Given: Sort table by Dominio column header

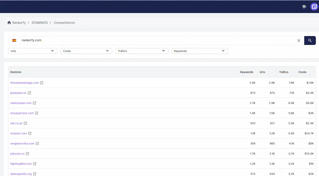Looking at the screenshot, I should point(16,72).
